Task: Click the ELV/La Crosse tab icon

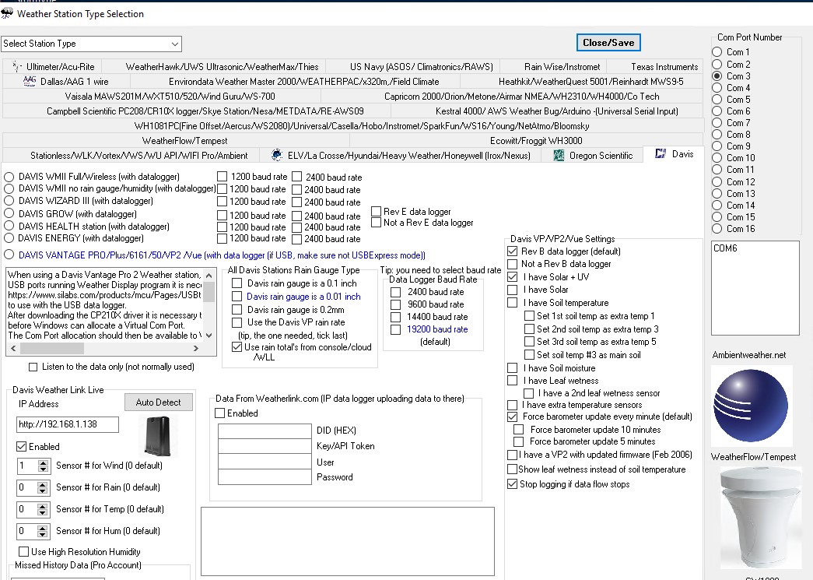Action: click(277, 155)
